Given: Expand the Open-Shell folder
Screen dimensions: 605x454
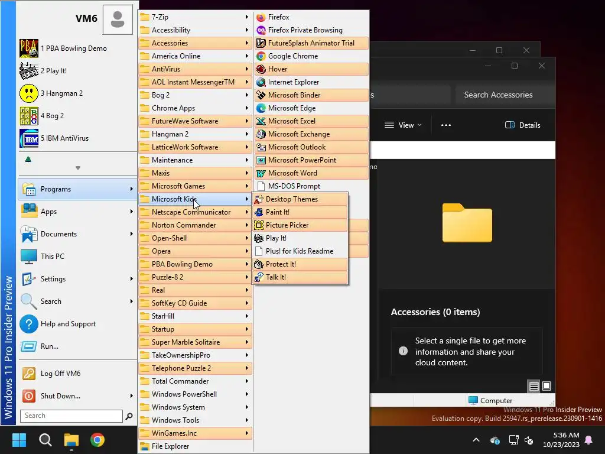Looking at the screenshot, I should pyautogui.click(x=195, y=238).
